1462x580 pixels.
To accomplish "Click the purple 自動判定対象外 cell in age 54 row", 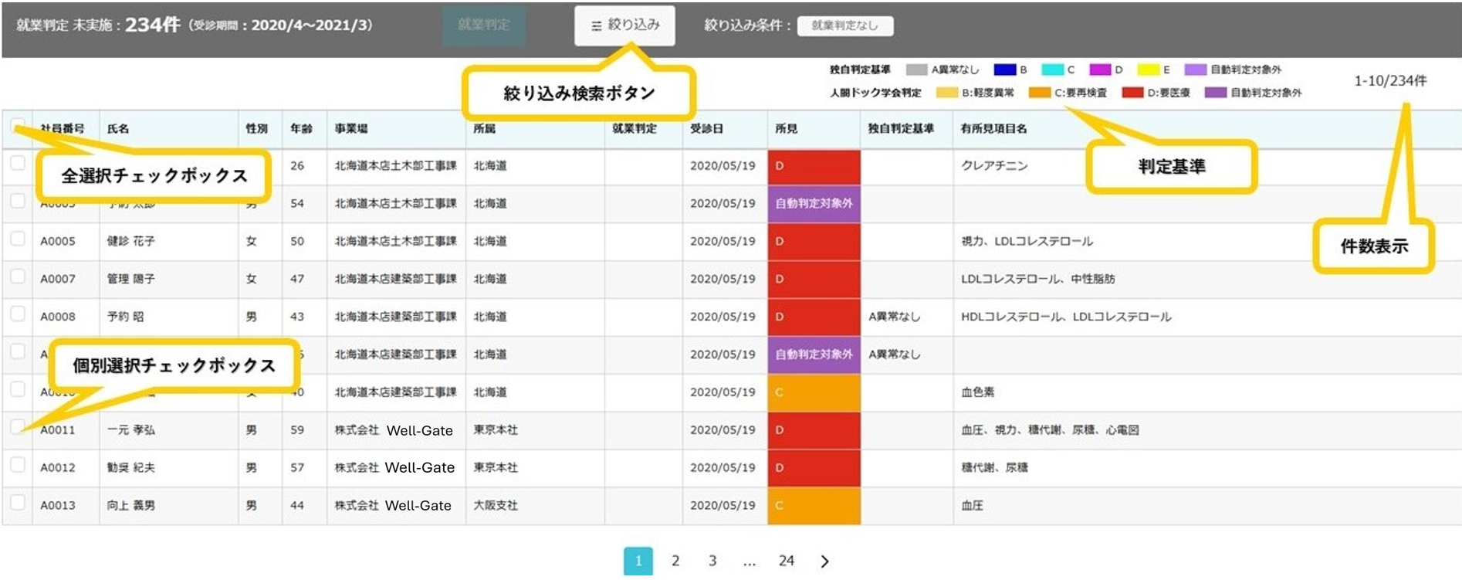I will click(814, 204).
